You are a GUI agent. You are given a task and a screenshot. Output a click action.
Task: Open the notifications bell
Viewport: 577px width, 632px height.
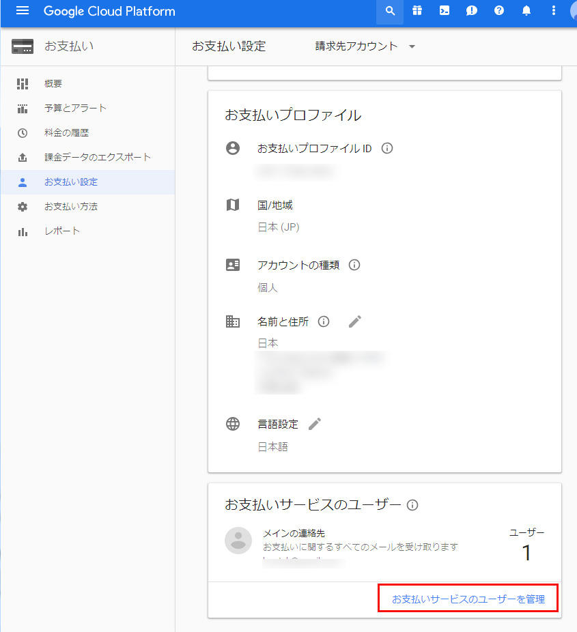526,10
